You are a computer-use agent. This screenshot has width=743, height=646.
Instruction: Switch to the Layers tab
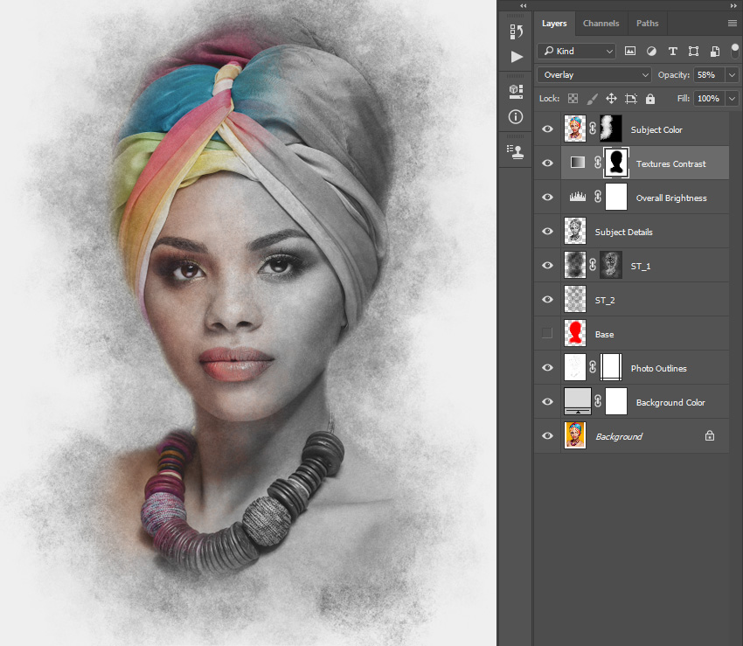pos(554,24)
